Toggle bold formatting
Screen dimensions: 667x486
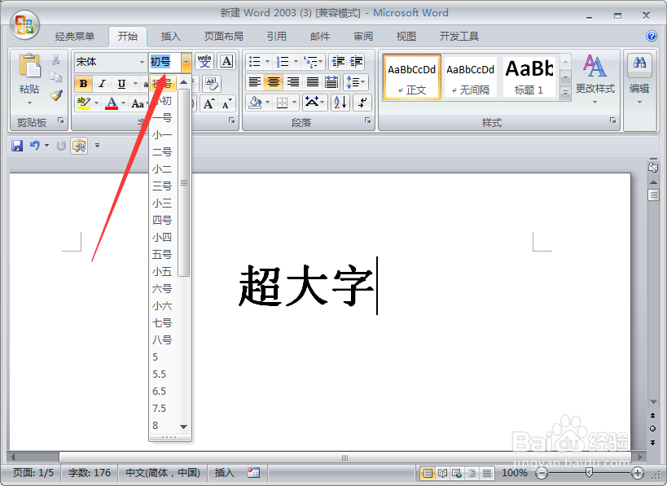tap(82, 84)
